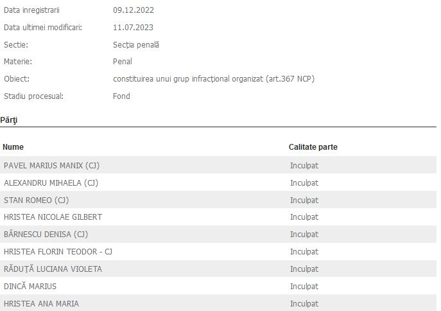
Task: Select the PAVEL MARIUS MANIX (CJ) row
Action: pos(51,165)
